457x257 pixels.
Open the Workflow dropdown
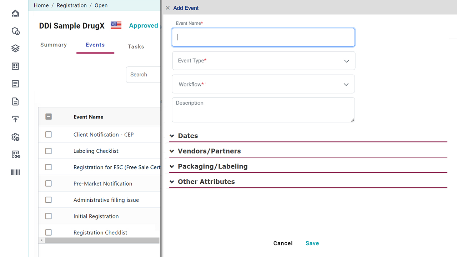click(x=263, y=84)
